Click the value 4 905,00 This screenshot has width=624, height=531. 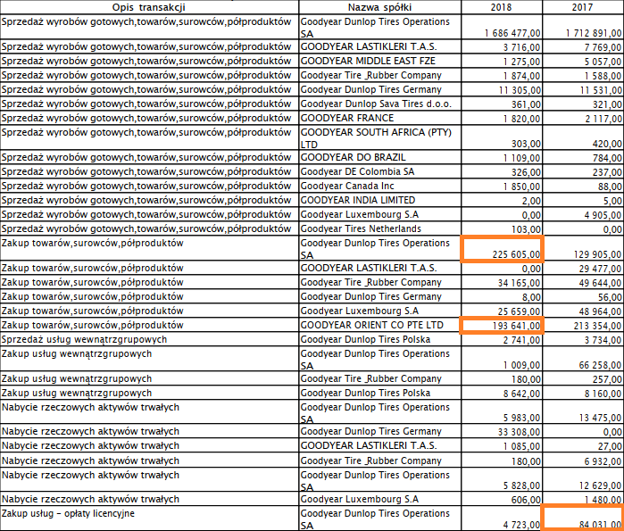coord(603,215)
